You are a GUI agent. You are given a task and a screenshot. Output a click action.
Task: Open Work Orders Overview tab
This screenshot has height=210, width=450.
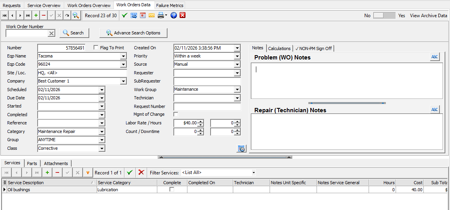(89, 5)
